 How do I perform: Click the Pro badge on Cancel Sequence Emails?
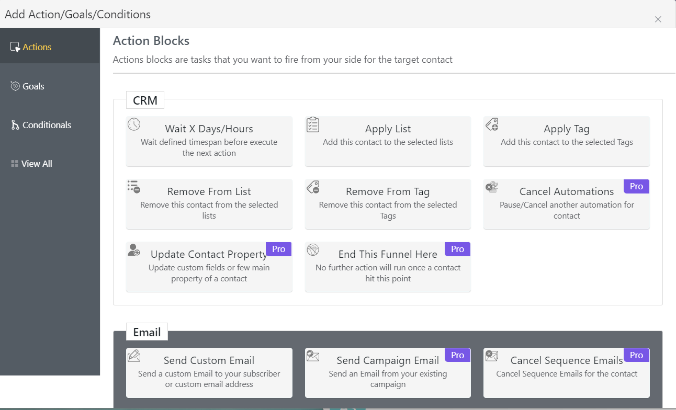coord(636,355)
